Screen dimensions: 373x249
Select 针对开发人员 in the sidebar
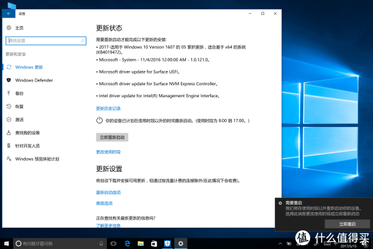tap(27, 146)
